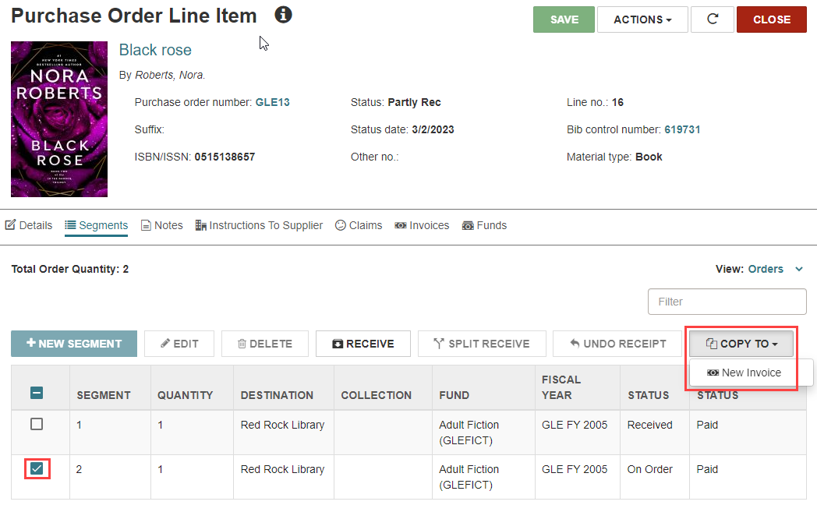Click the Filter input field

point(727,302)
